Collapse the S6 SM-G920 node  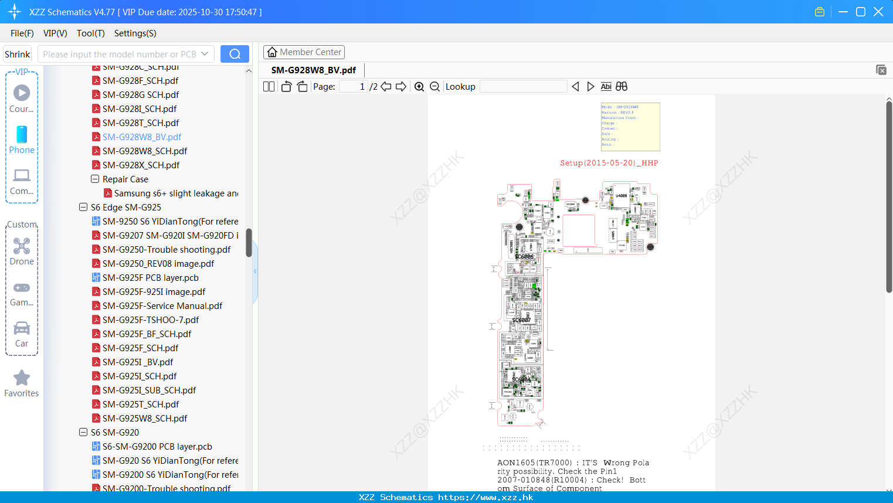83,432
